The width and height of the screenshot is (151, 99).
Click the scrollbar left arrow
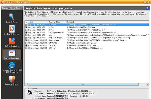[x=26, y=84]
